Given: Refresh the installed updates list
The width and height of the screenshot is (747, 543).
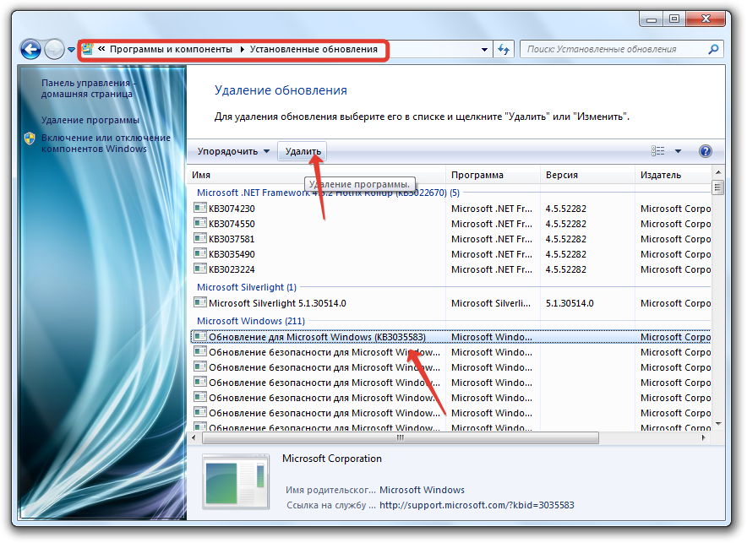Looking at the screenshot, I should click(504, 50).
